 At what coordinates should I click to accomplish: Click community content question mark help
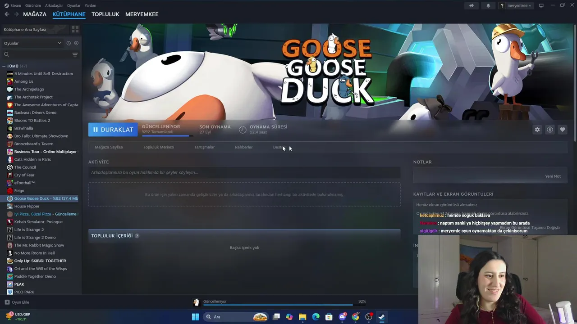(x=137, y=236)
